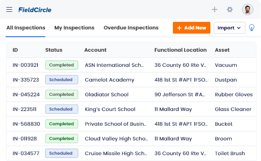Screen dimensions: 261x161
Task: Click the lightbulb tips icon
Action: click(x=251, y=28)
